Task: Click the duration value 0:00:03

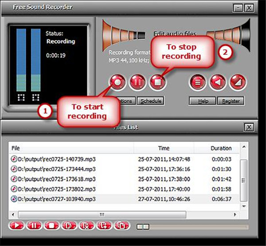Action: (x=222, y=159)
